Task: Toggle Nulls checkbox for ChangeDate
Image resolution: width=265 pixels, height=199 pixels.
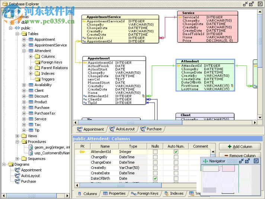Action: 155,162
